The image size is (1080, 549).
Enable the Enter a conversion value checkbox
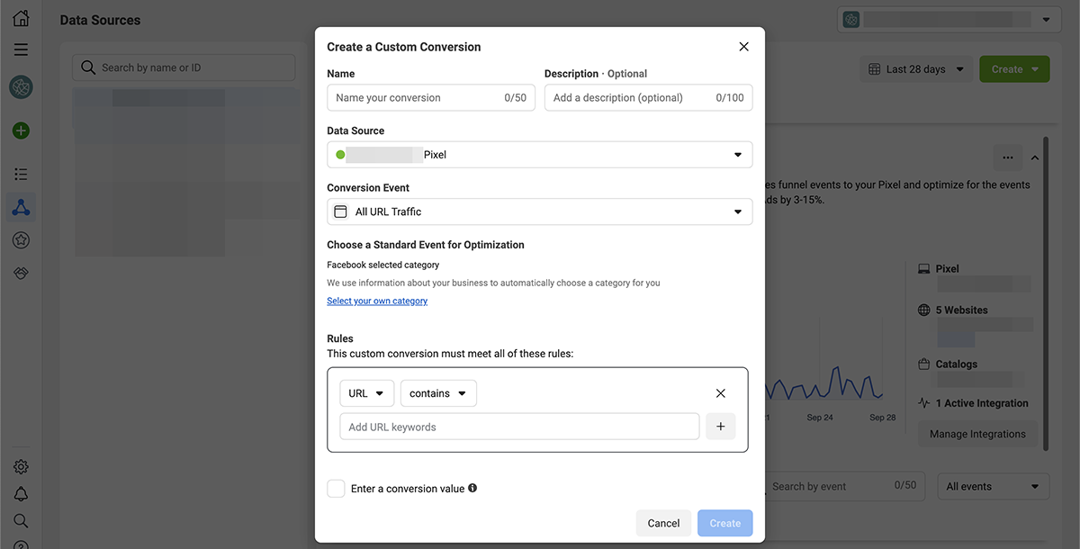pos(336,489)
